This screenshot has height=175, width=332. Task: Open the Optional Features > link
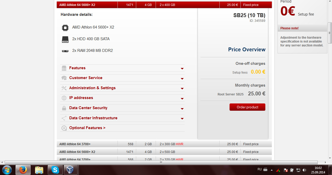coord(87,128)
